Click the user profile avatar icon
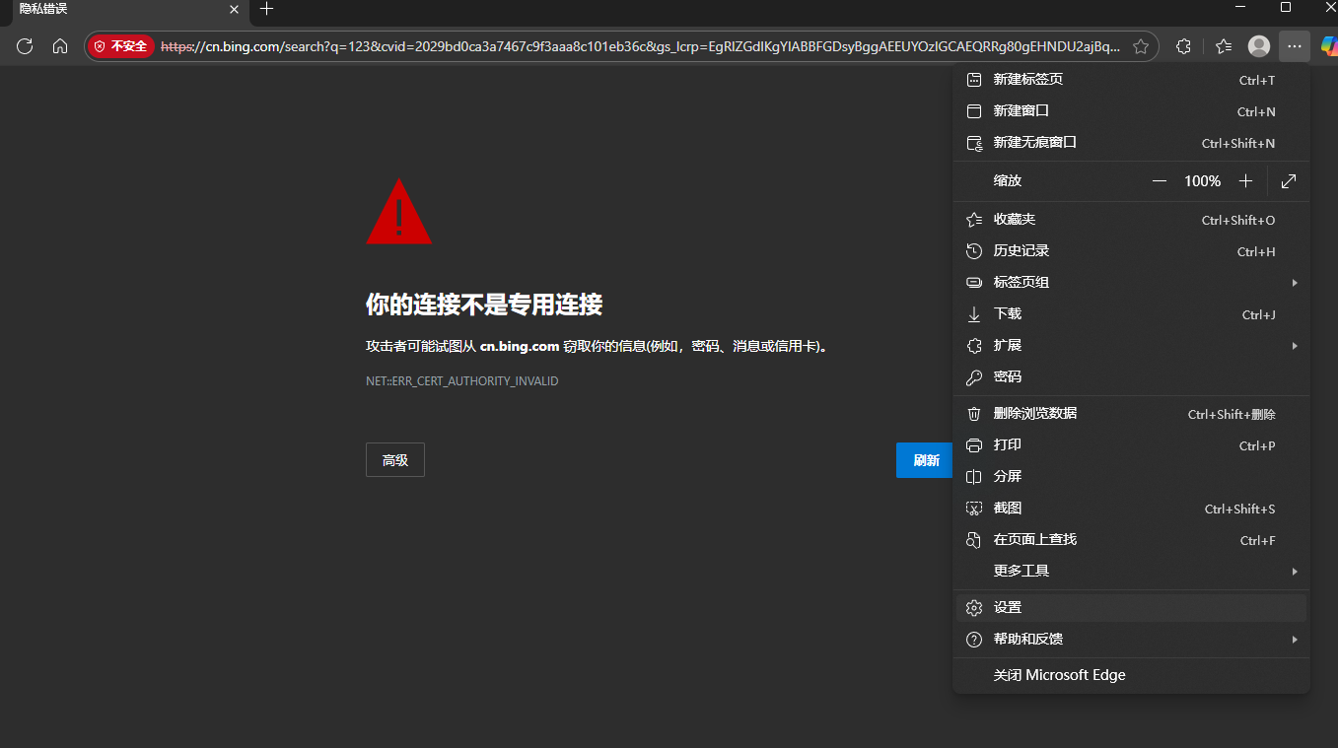Screen dimensions: 1338x748 [x=1259, y=46]
